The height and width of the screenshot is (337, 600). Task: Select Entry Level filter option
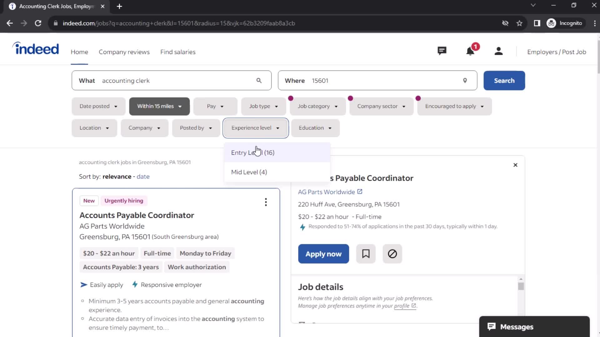(252, 152)
